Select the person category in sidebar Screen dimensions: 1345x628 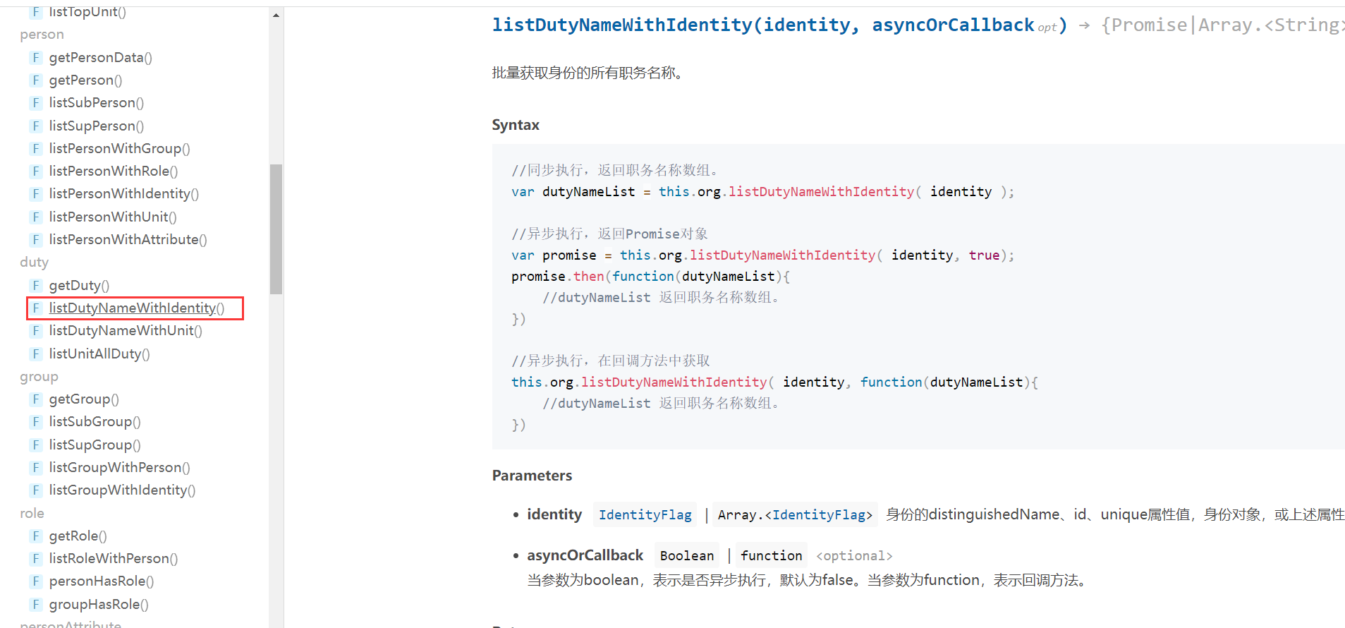click(42, 35)
